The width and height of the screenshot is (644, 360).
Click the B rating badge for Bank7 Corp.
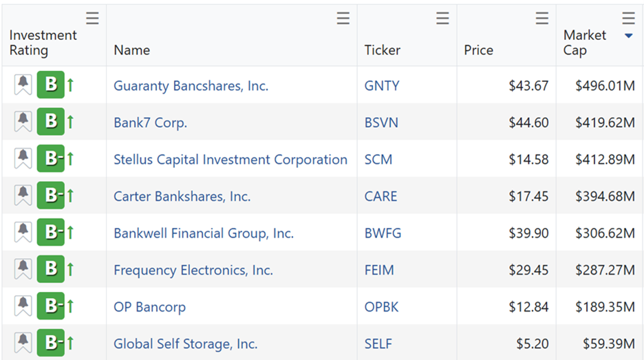click(50, 122)
